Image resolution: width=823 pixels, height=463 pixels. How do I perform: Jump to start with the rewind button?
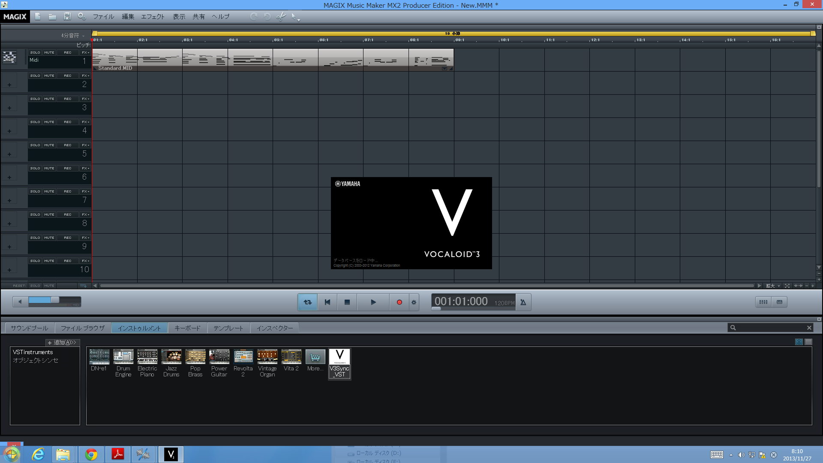tap(327, 302)
